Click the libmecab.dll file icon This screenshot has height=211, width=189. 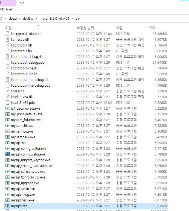coord(8,40)
